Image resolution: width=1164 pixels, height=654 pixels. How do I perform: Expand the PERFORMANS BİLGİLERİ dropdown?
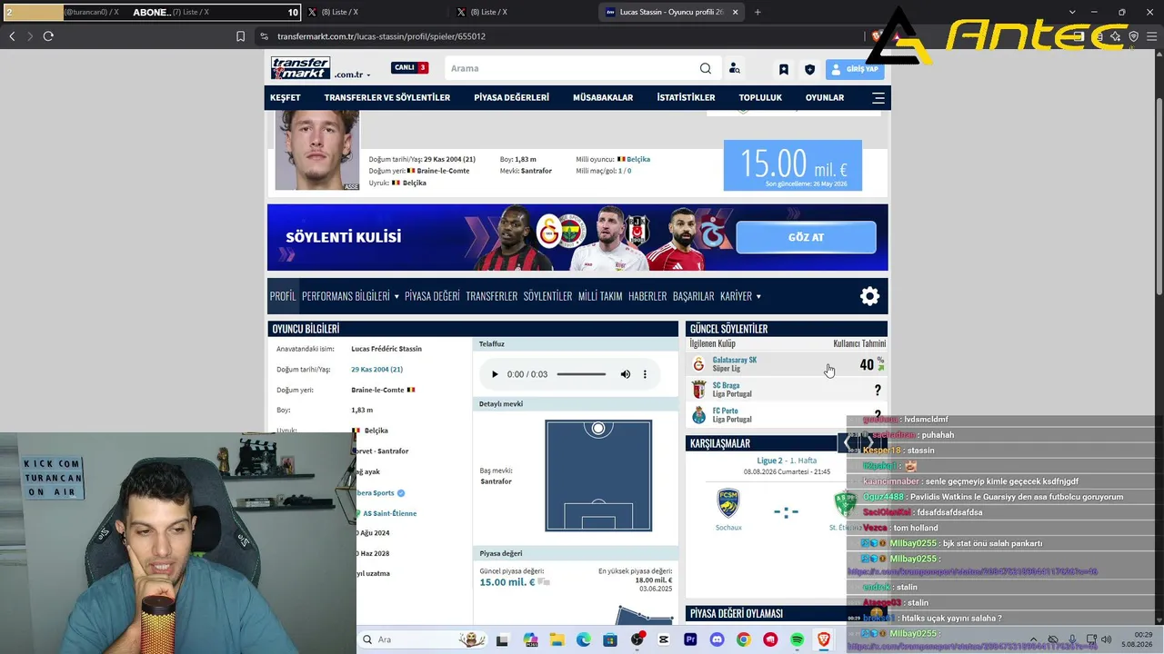click(350, 296)
